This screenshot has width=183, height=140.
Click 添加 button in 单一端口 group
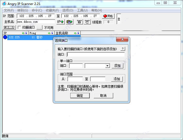click(117, 66)
